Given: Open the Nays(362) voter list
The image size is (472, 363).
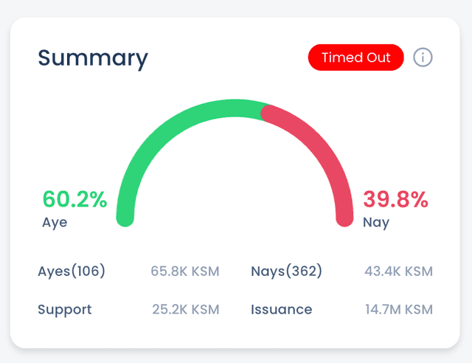Looking at the screenshot, I should (x=287, y=272).
